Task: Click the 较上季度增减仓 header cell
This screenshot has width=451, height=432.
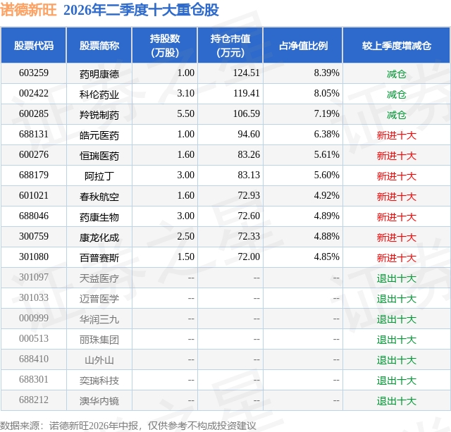Action: click(396, 45)
